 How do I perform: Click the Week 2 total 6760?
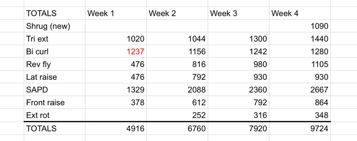click(197, 128)
